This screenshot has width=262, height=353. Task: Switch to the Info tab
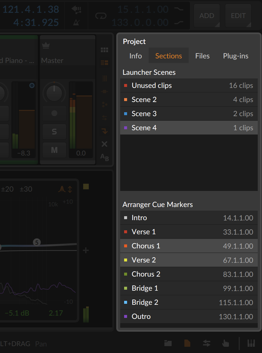pos(136,56)
